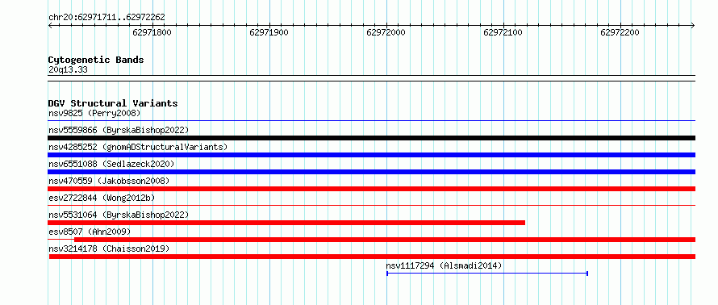718x305 pixels.
Task: Click the nsv3214178 (Chaisson2019) label
Action: click(x=109, y=249)
